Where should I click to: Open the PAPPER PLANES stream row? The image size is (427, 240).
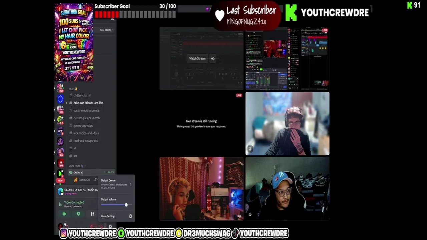tap(79, 191)
